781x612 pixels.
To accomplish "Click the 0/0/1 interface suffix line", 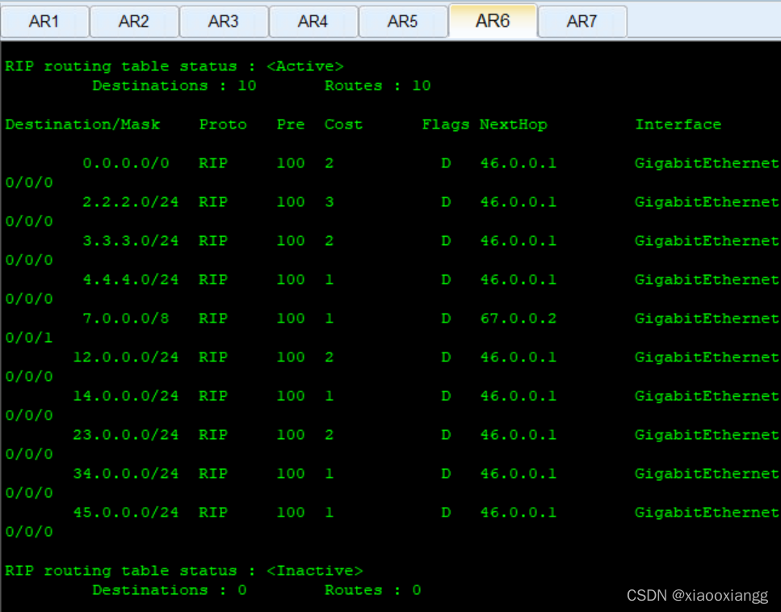I will 28,338.
